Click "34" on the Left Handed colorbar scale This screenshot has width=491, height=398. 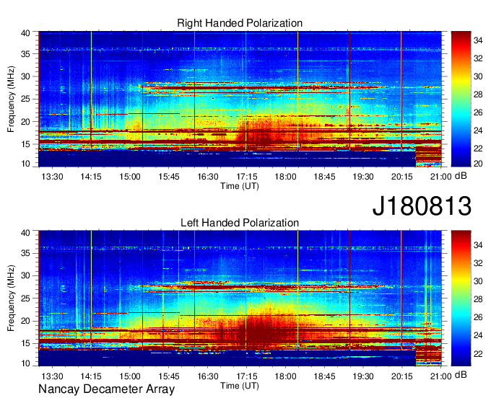(x=478, y=245)
